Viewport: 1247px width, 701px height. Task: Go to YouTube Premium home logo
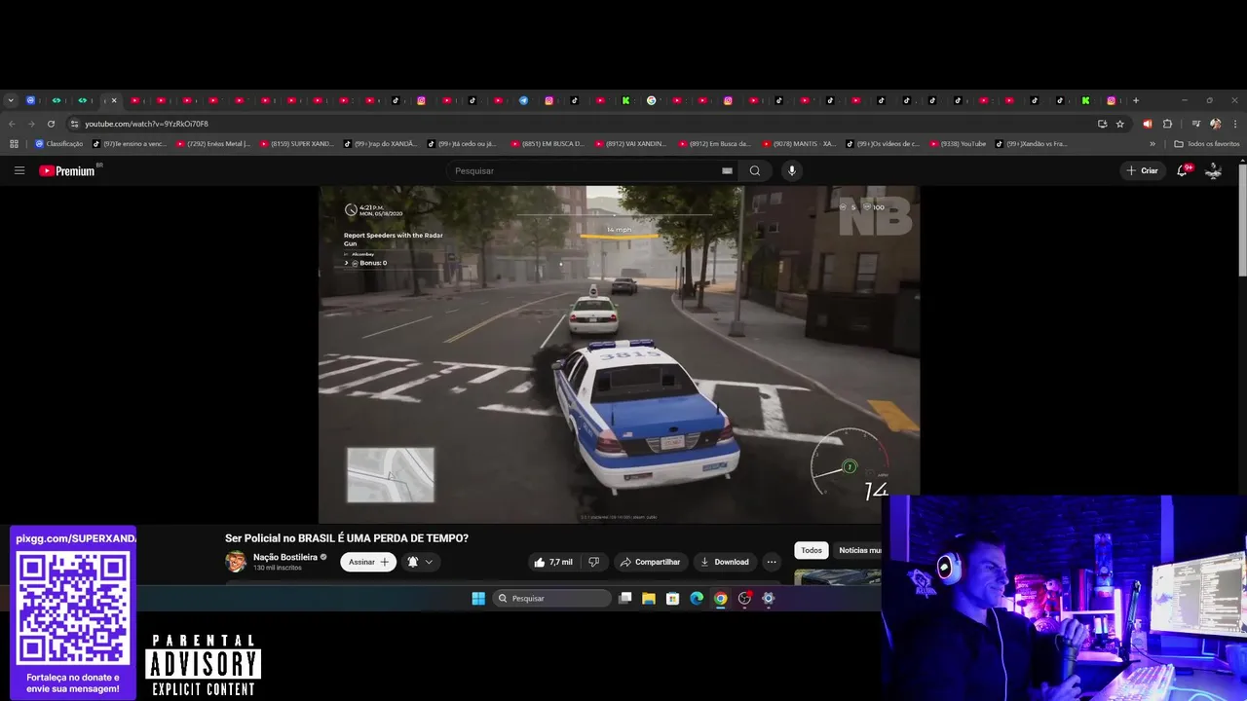67,170
